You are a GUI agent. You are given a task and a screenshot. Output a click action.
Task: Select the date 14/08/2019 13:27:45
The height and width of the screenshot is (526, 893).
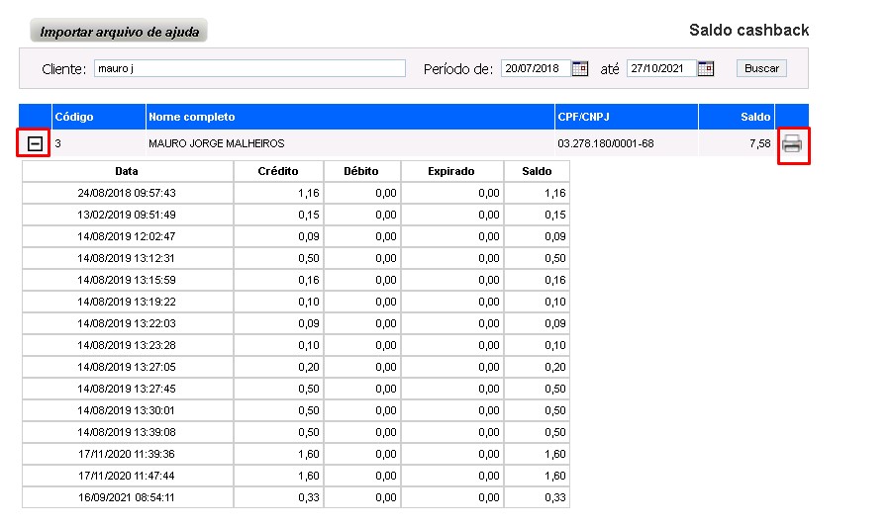127,389
